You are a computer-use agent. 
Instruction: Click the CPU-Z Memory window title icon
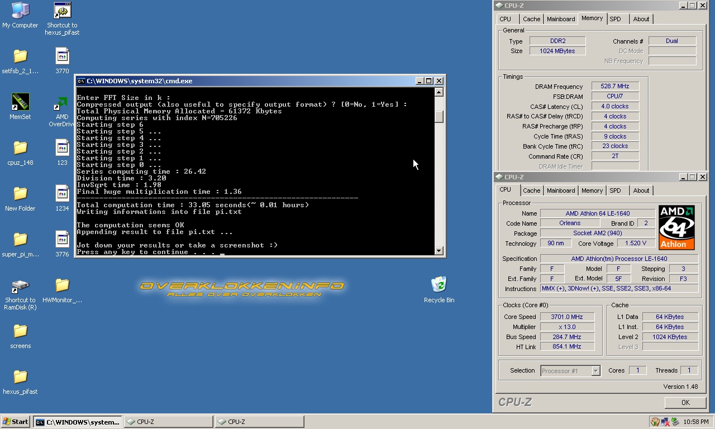(x=499, y=6)
